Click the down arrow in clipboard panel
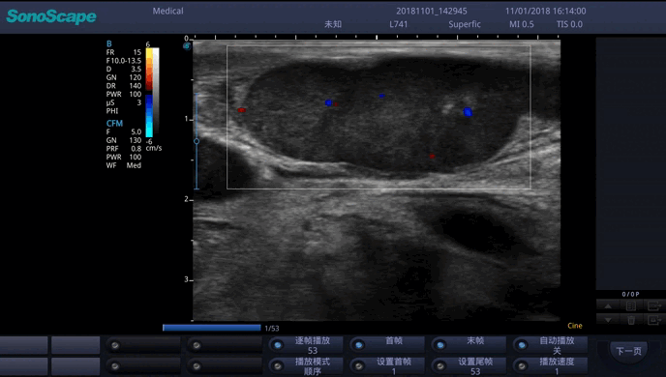Image resolution: width=666 pixels, height=377 pixels. 608,320
